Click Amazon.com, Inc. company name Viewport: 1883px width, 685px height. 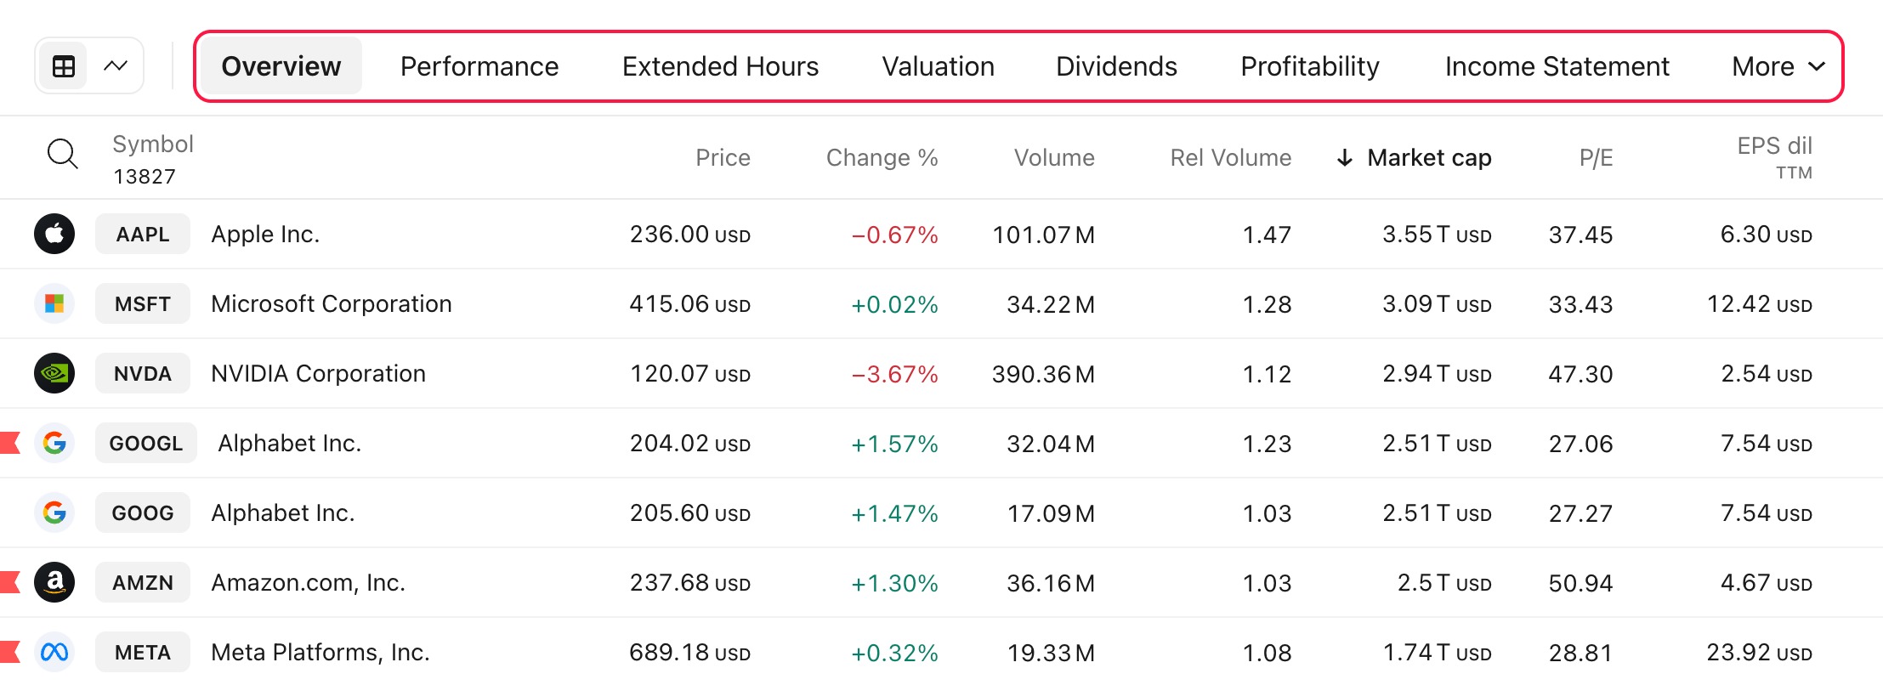click(x=308, y=582)
